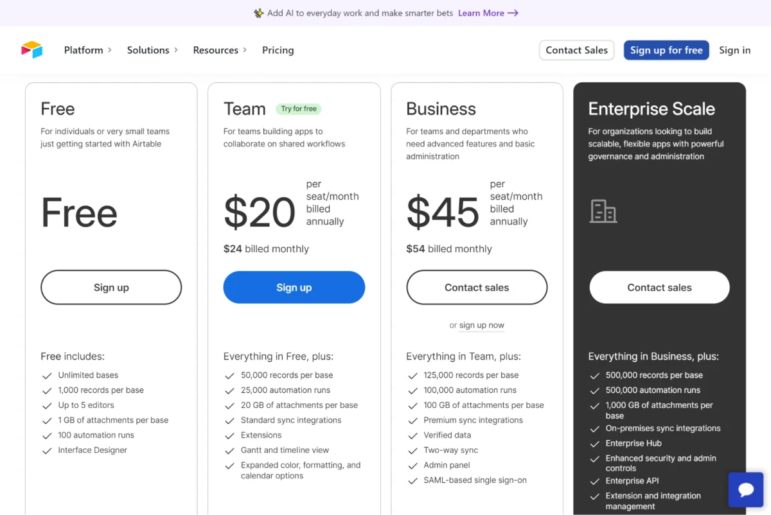This screenshot has width=771, height=515.
Task: Click 'Everything in Free, plus:' heading
Action: [x=279, y=356]
